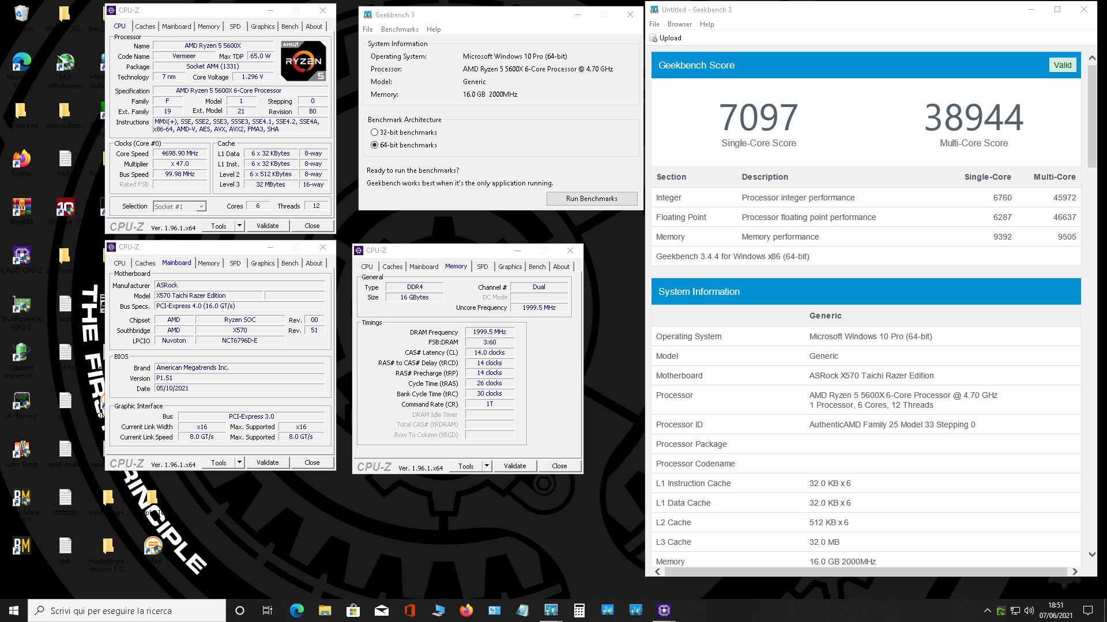Open the Bench tab in the top CPU-Z window
The image size is (1107, 622).
click(x=290, y=26)
